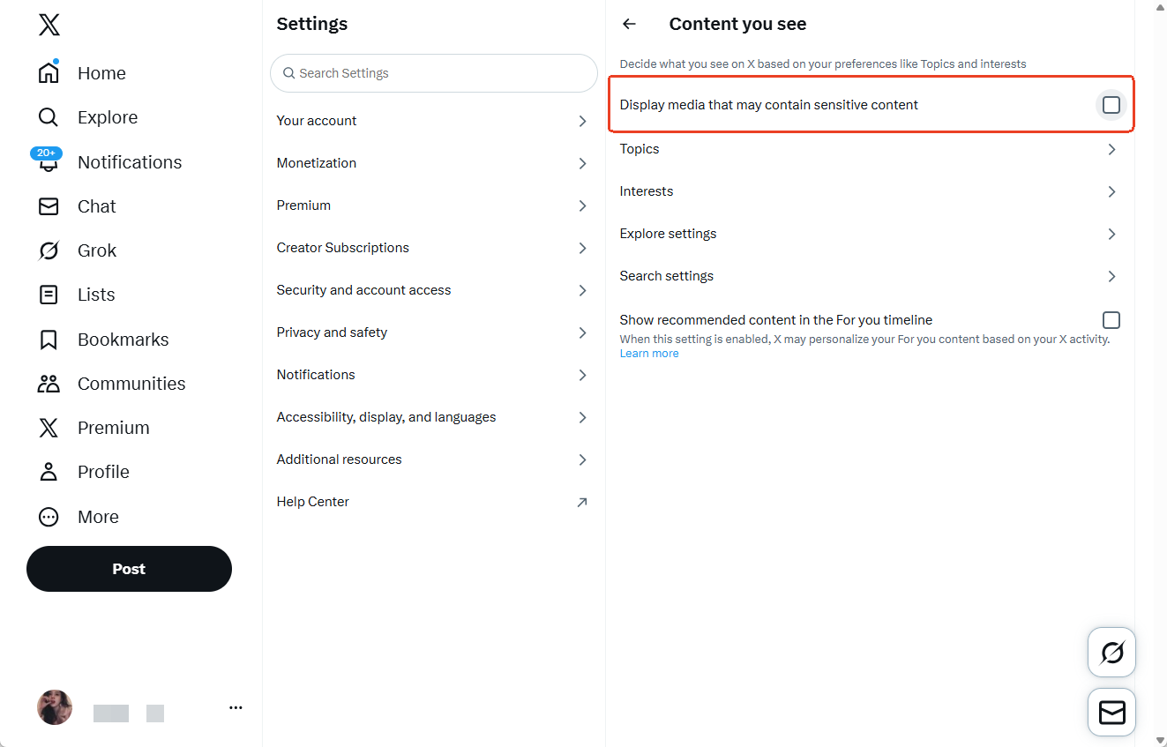Open the Home icon in sidebar
The width and height of the screenshot is (1167, 747).
coord(48,72)
